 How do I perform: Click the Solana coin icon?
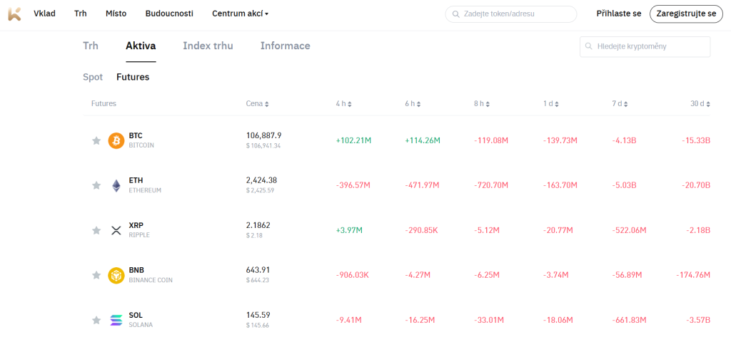(116, 320)
